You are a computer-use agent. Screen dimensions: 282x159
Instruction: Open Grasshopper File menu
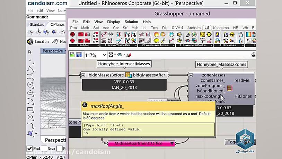76,22
